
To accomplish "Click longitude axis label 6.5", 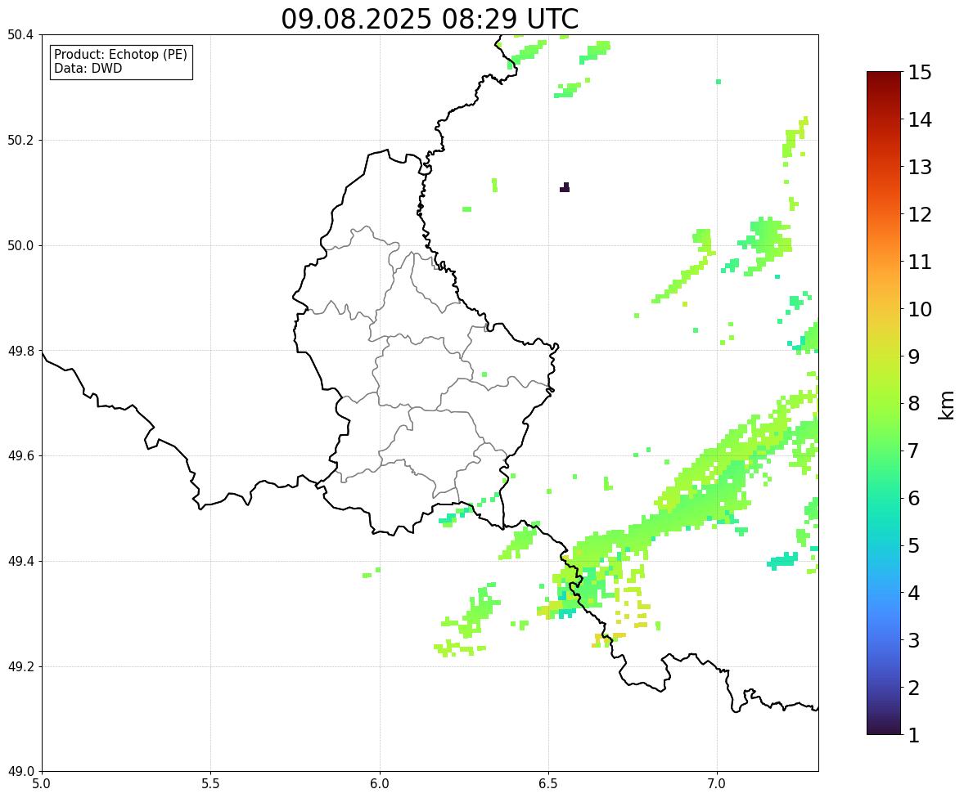I will (548, 784).
